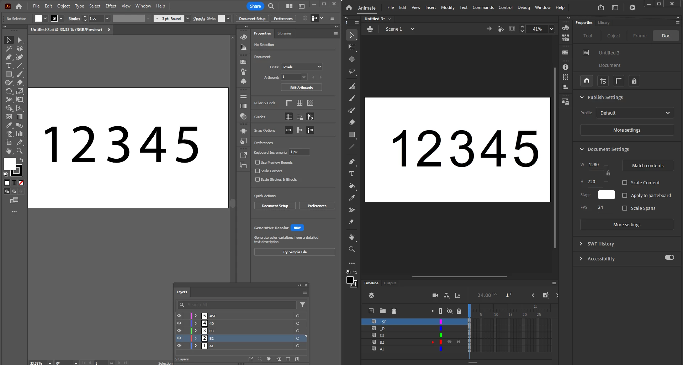Delete layer trash icon in Animate timeline
The height and width of the screenshot is (365, 683).
point(394,311)
